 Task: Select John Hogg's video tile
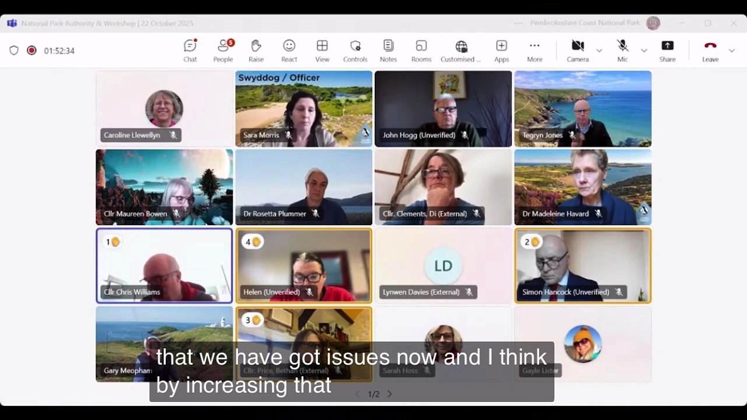(443, 108)
